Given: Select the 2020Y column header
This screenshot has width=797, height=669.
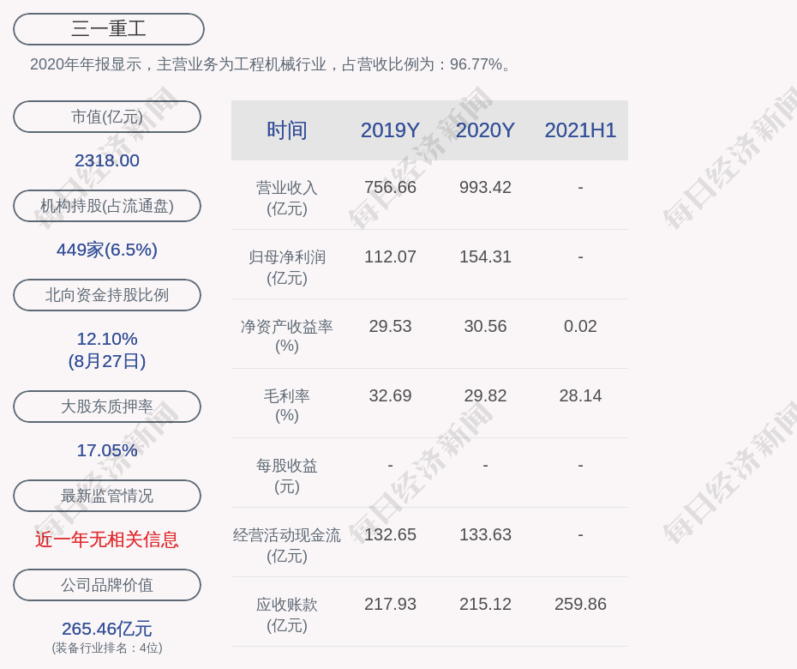Looking at the screenshot, I should (x=485, y=130).
